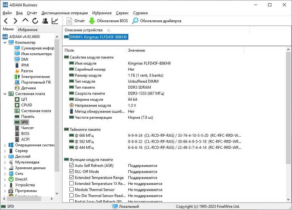Expand the Дисплей tree node
Screen dimensions: 292x210
pos(5,156)
